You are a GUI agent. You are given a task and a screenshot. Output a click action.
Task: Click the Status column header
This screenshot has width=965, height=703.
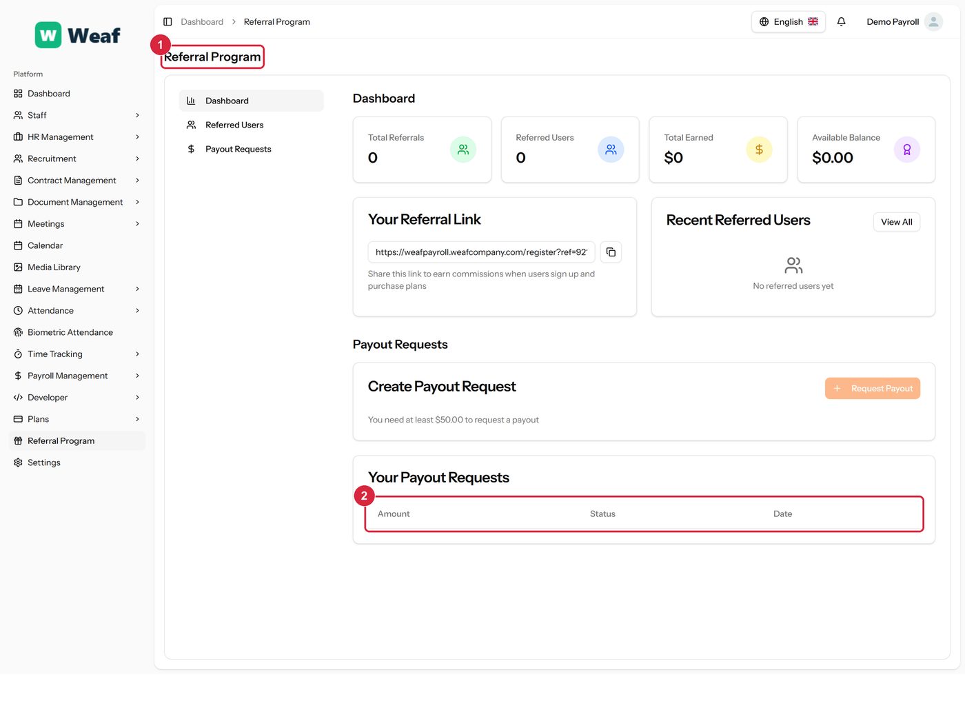tap(602, 514)
